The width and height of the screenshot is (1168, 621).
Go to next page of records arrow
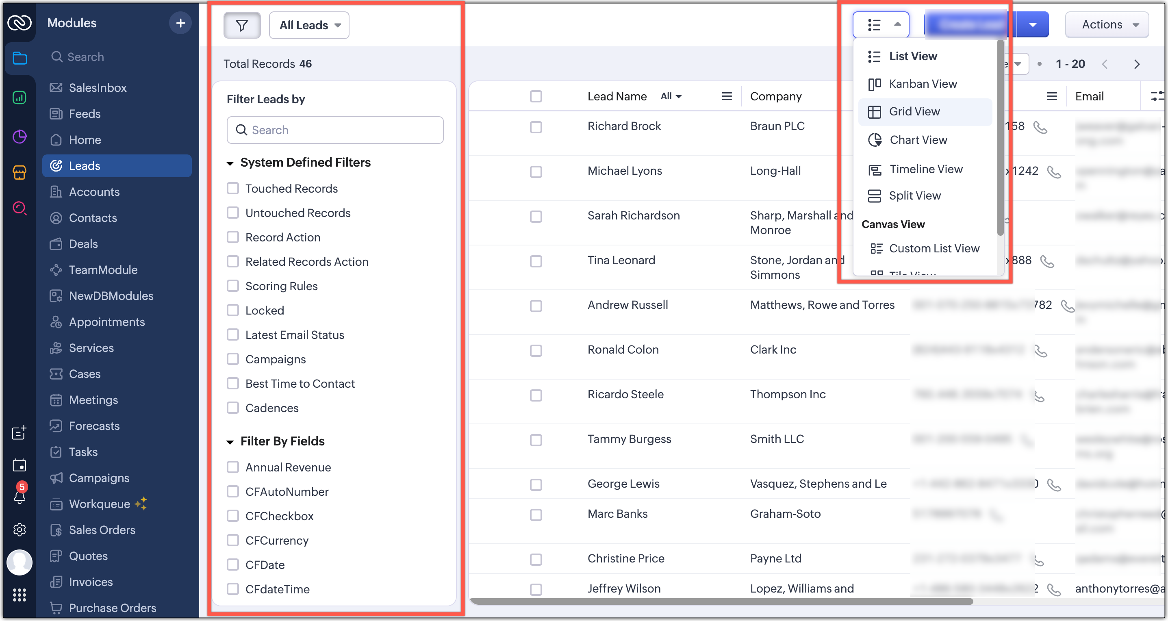1136,64
